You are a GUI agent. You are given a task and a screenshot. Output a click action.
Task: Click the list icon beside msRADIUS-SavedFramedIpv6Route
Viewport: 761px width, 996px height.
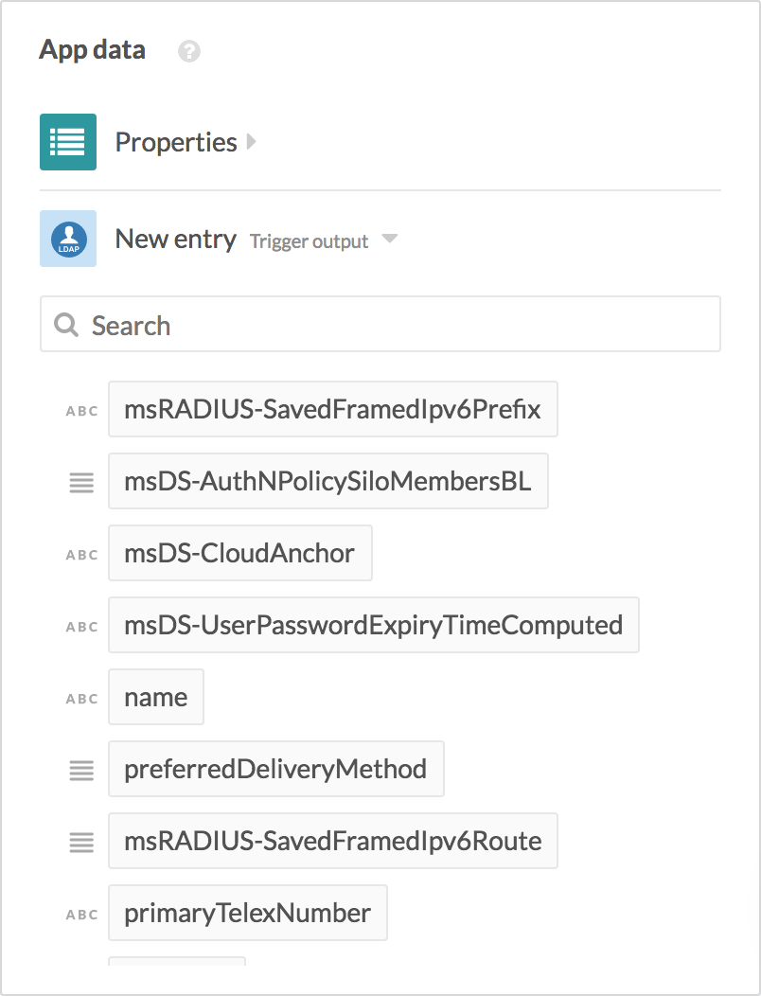pyautogui.click(x=81, y=842)
